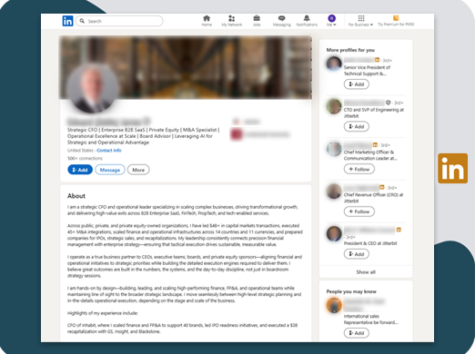Open avatar of President & CEO suggestion
Viewport: 475px width, 354px height.
coord(334,233)
